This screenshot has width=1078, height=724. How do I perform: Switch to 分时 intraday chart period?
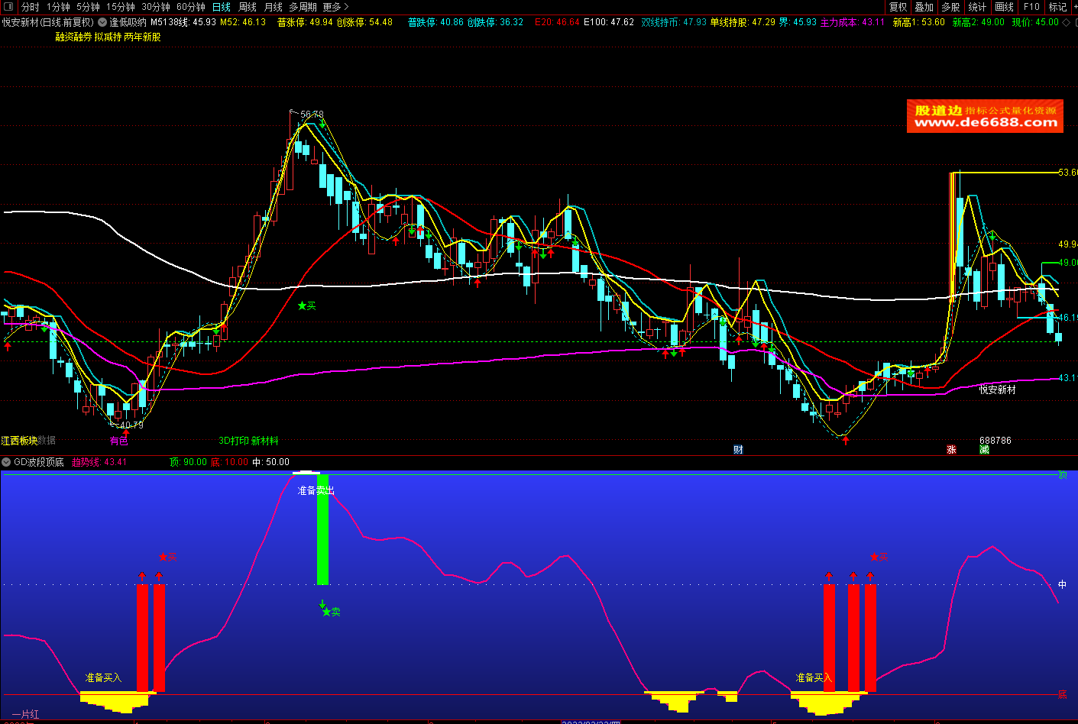click(31, 7)
